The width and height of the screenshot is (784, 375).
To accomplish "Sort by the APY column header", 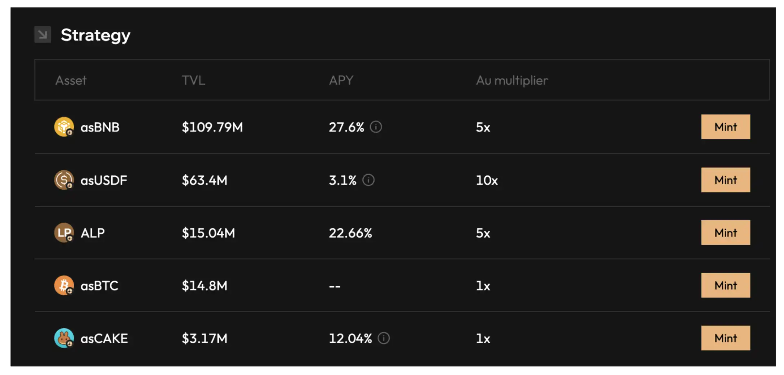I will [x=341, y=80].
